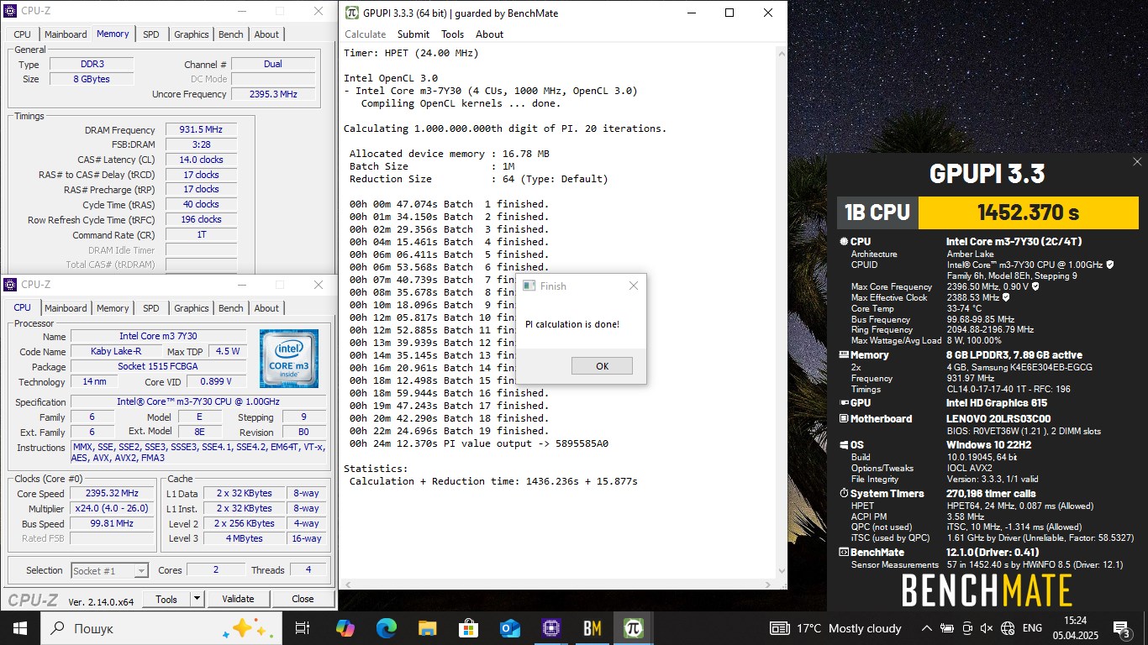This screenshot has width=1148, height=645.
Task: Click the CAS# Latency value 14.0 clocks
Action: (201, 160)
